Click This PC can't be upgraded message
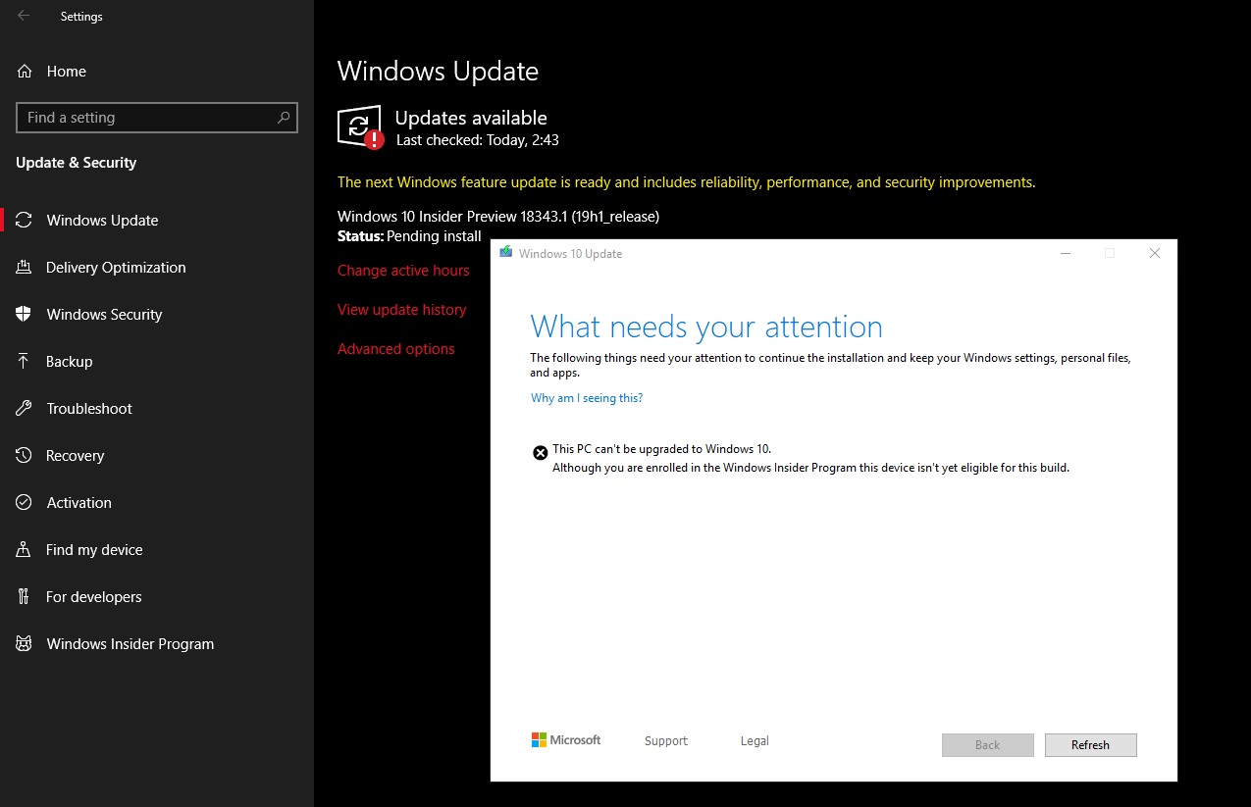The height and width of the screenshot is (807, 1251). coord(662,449)
